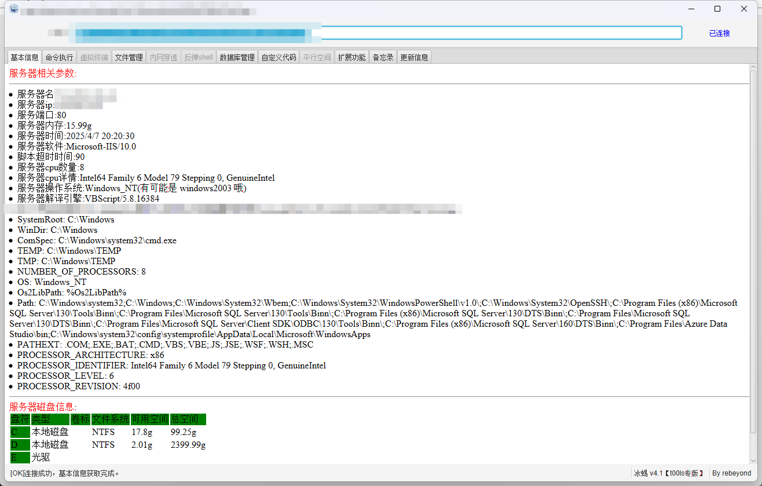Click the URL address input field
762x486 pixels.
click(x=498, y=33)
